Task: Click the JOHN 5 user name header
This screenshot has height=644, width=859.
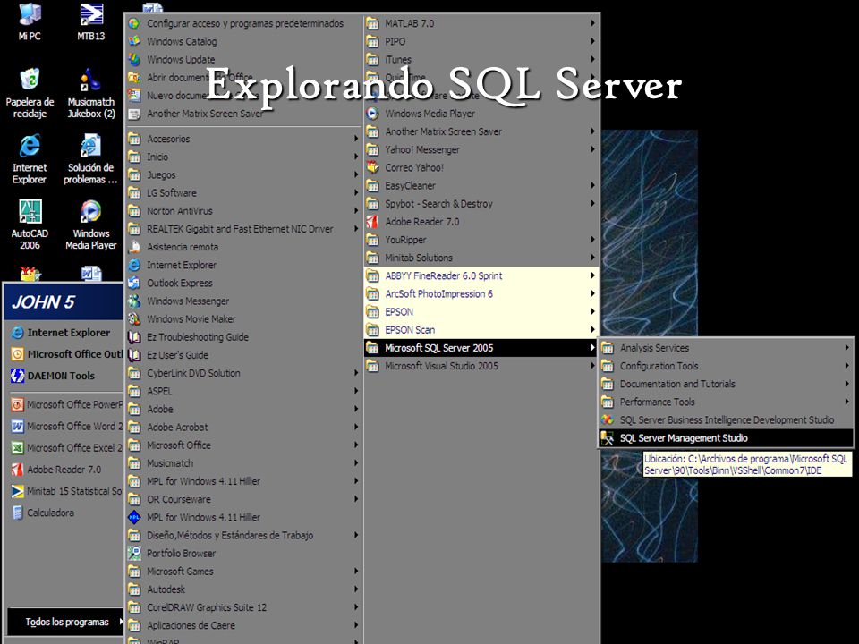Action: coord(43,301)
